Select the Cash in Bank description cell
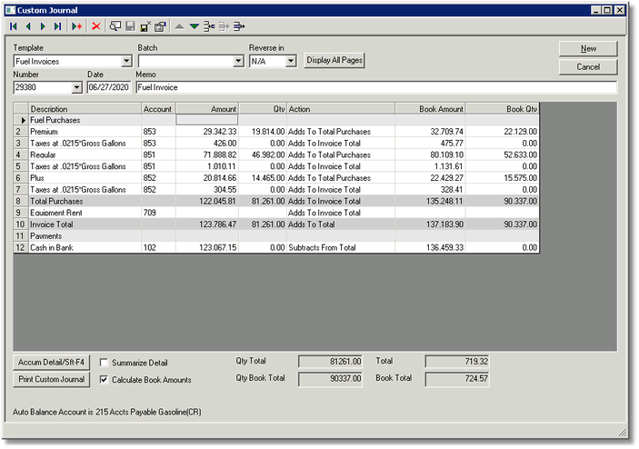This screenshot has width=639, height=449. click(x=85, y=248)
